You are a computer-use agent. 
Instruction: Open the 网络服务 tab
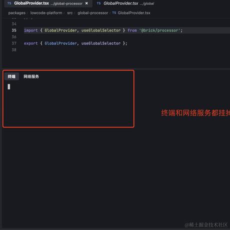(x=31, y=76)
